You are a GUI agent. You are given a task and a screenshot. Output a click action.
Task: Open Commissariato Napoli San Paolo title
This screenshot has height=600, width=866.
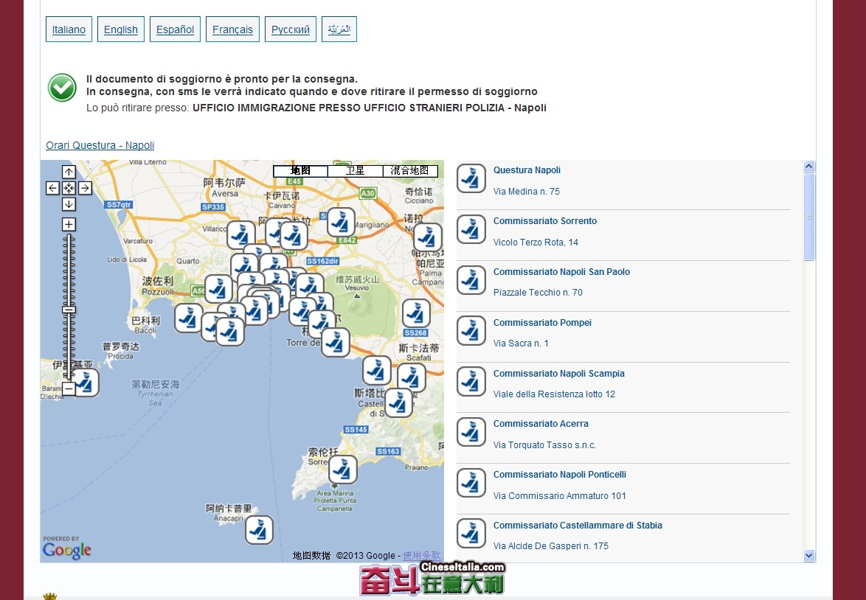coord(561,271)
